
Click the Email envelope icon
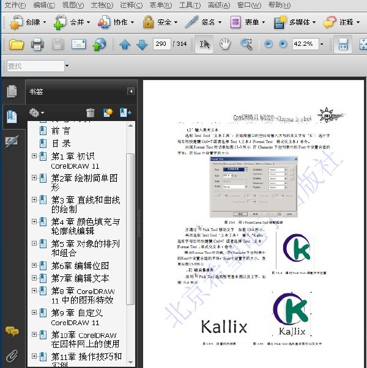(x=78, y=44)
